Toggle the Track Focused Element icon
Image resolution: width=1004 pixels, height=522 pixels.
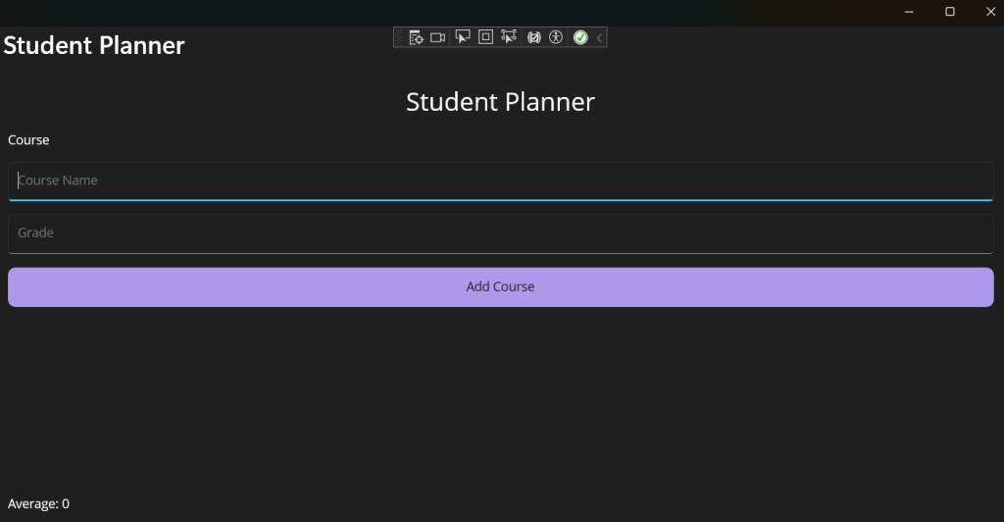pos(509,37)
